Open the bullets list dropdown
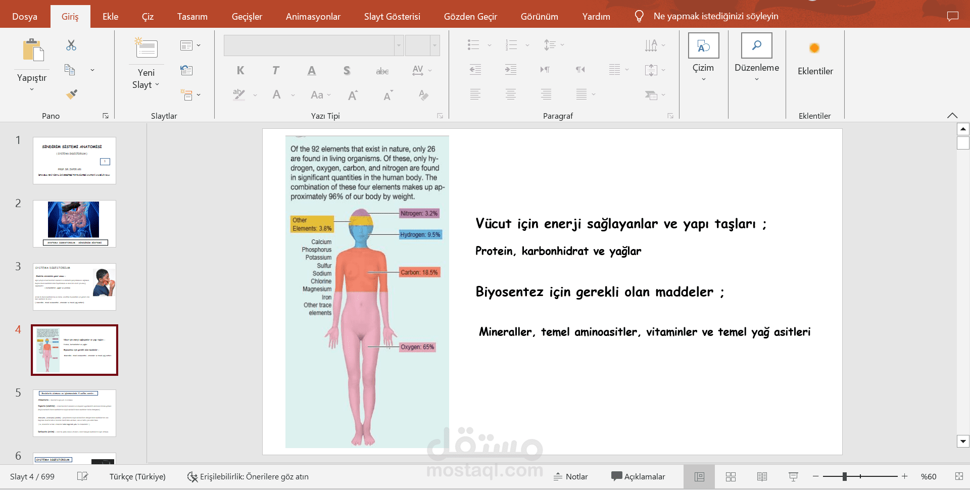Screen dimensions: 970x490 (x=489, y=45)
